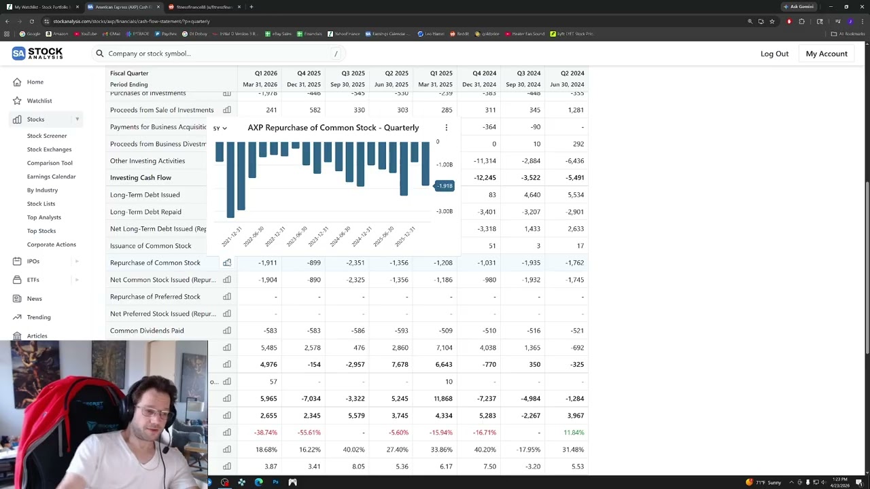Image resolution: width=870 pixels, height=489 pixels.
Task: Click the page vertical scrollbar
Action: point(867,268)
